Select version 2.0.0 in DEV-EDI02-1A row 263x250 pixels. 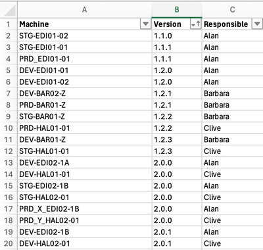pyautogui.click(x=177, y=162)
